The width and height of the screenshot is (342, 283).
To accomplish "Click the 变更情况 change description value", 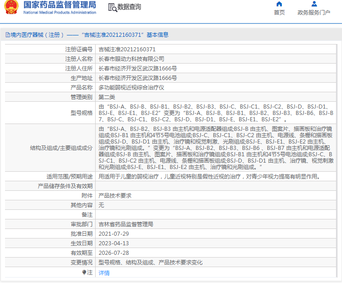I will pyautogui.click(x=150, y=263).
